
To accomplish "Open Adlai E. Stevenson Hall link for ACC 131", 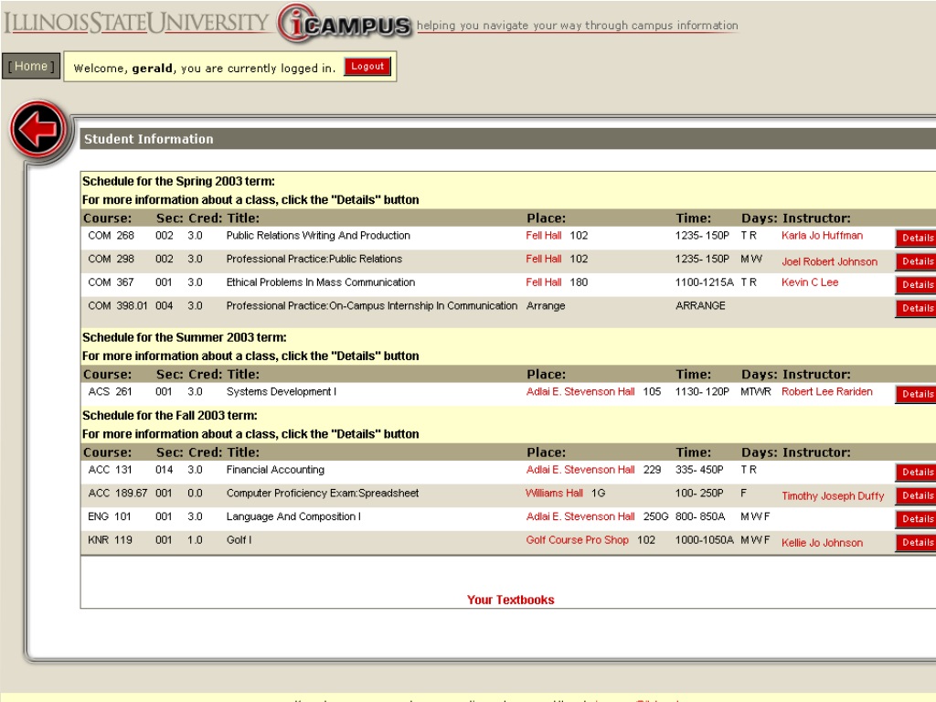I will 580,470.
